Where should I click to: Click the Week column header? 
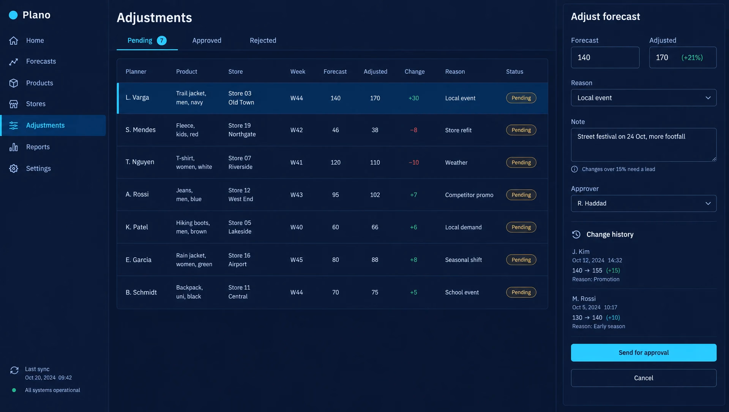pos(298,72)
